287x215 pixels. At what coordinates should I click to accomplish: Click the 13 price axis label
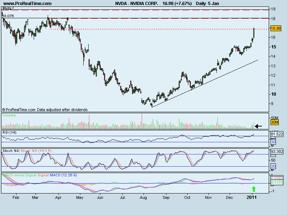pos(273,66)
